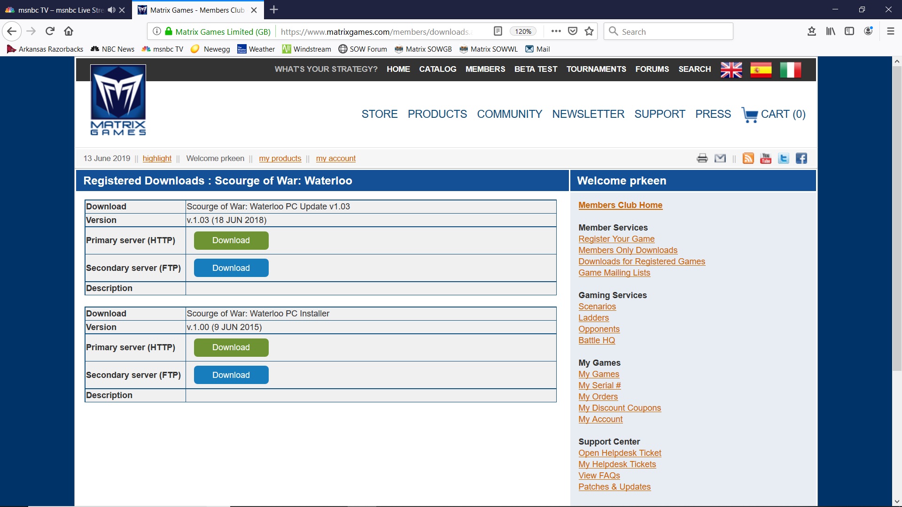Open Members Club Home link
902x507 pixels.
[620, 205]
